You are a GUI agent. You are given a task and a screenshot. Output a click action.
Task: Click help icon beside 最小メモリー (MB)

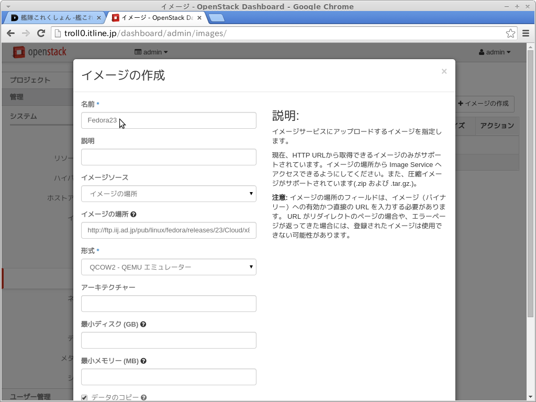click(143, 361)
